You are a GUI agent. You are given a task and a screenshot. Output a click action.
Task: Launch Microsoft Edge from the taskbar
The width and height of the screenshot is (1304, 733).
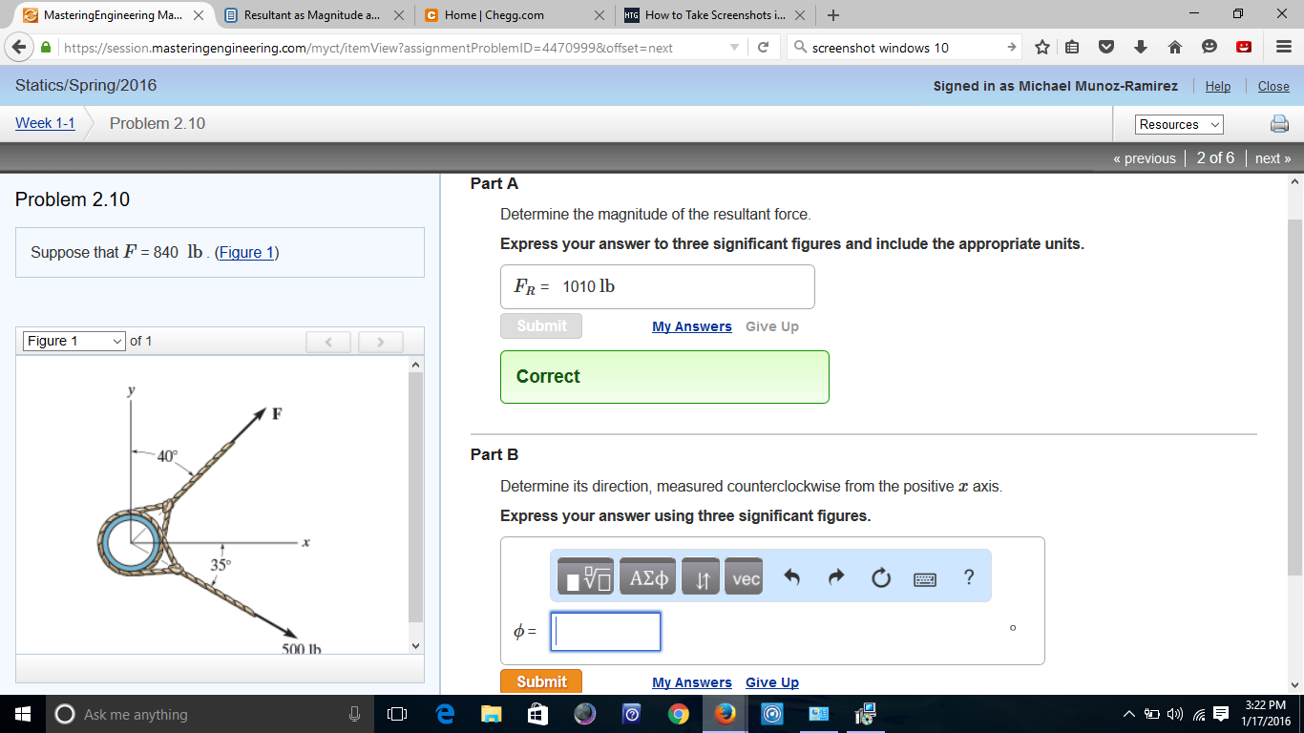(445, 714)
